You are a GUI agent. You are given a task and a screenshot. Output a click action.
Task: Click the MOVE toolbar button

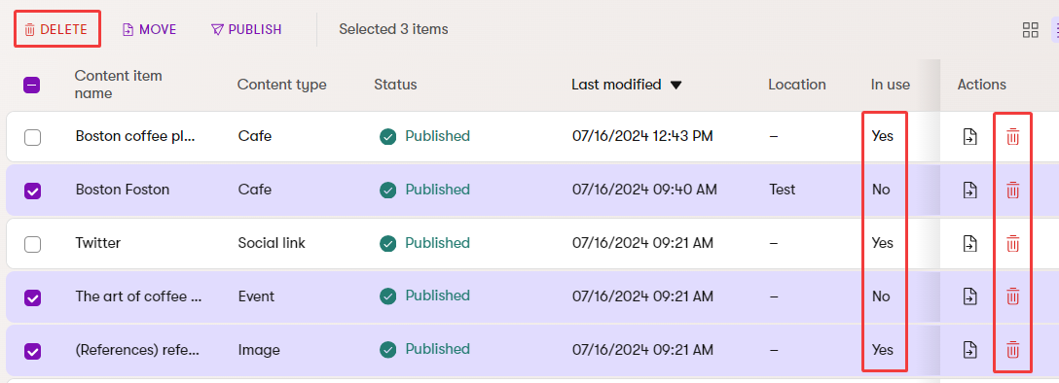coord(149,30)
